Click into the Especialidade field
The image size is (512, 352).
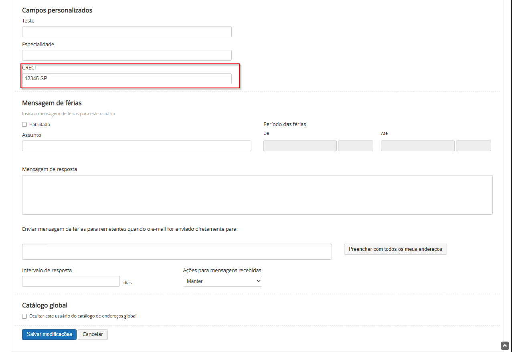pyautogui.click(x=127, y=55)
